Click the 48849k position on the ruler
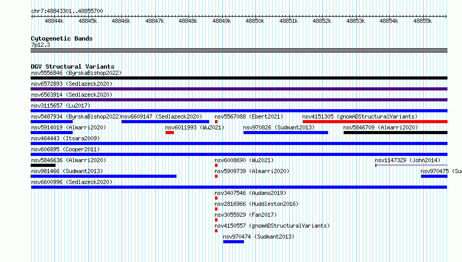This screenshot has height=262, width=462. (x=222, y=21)
